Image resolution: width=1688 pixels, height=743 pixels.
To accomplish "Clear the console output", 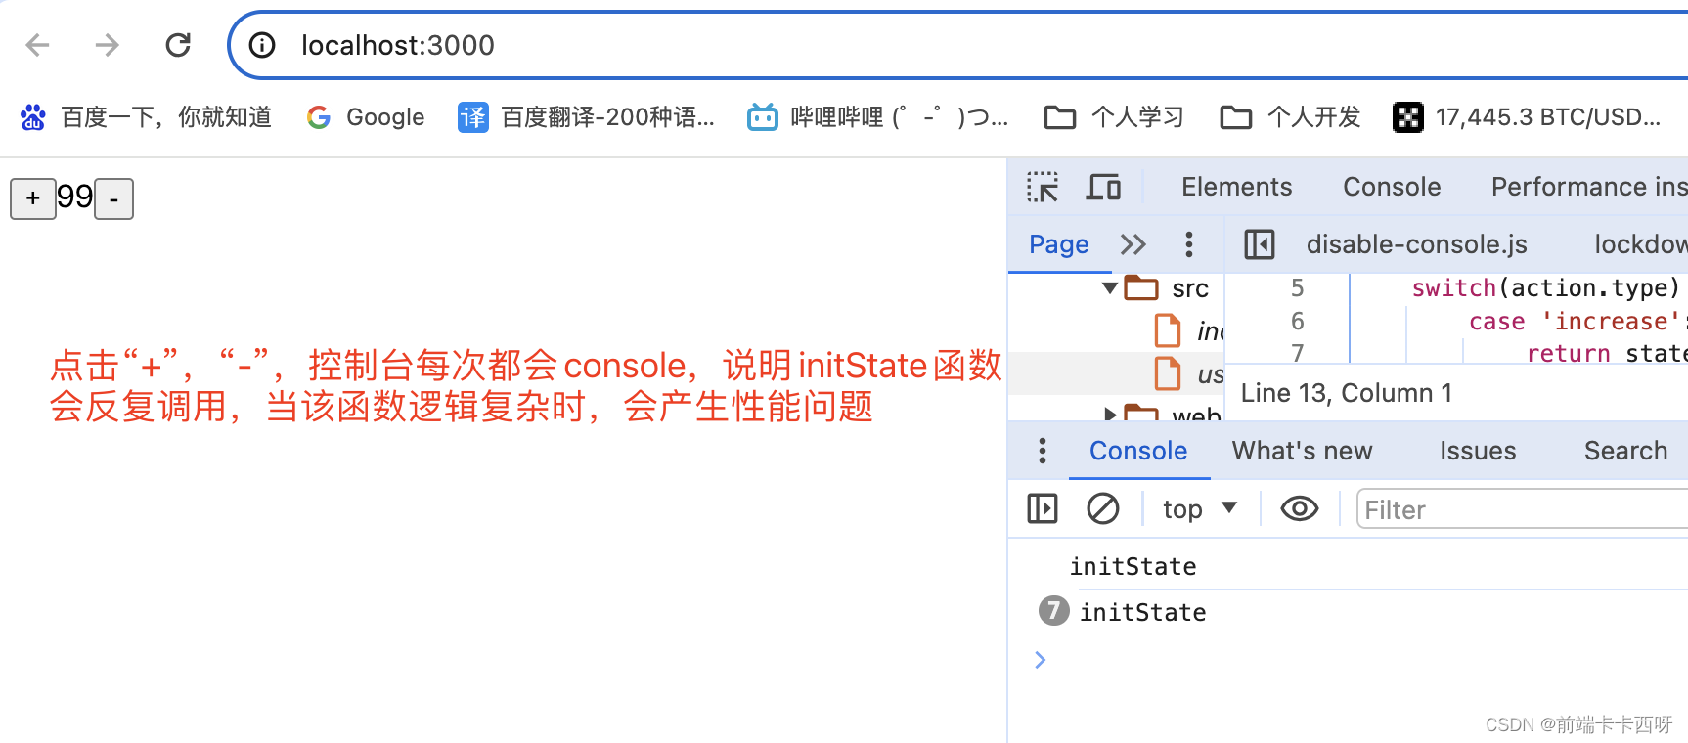I will coord(1103,509).
